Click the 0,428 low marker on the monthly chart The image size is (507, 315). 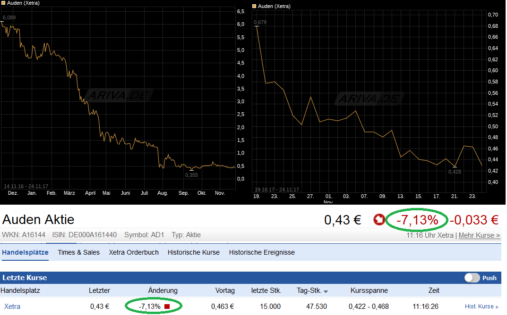[x=455, y=172]
